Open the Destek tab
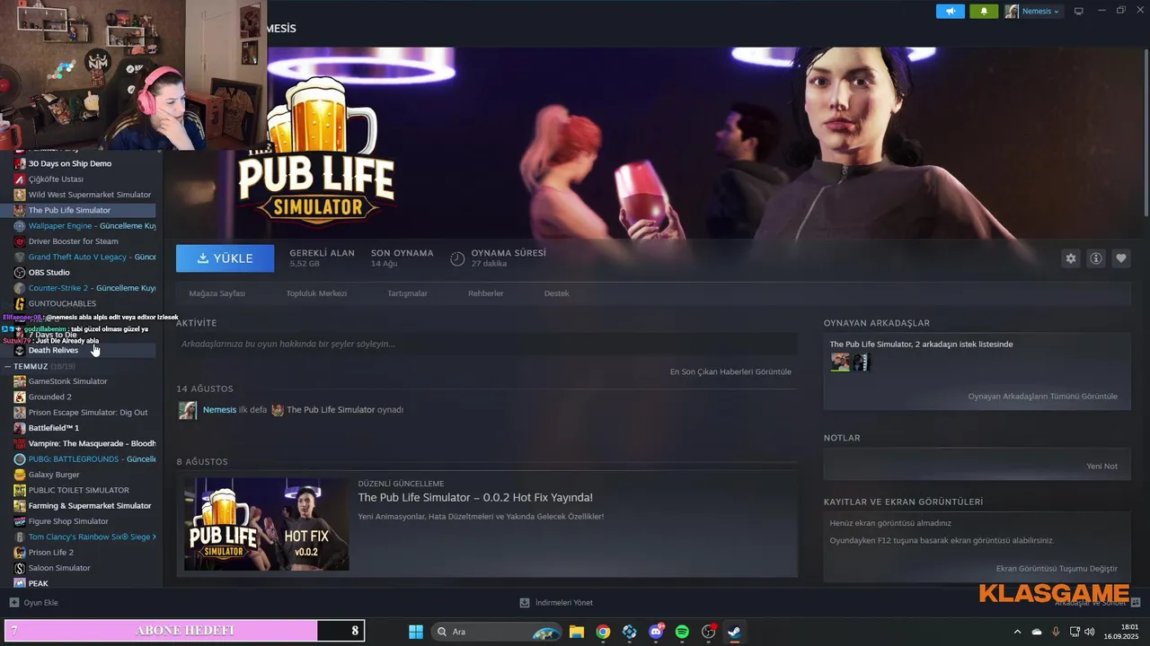1150x646 pixels. pos(557,293)
